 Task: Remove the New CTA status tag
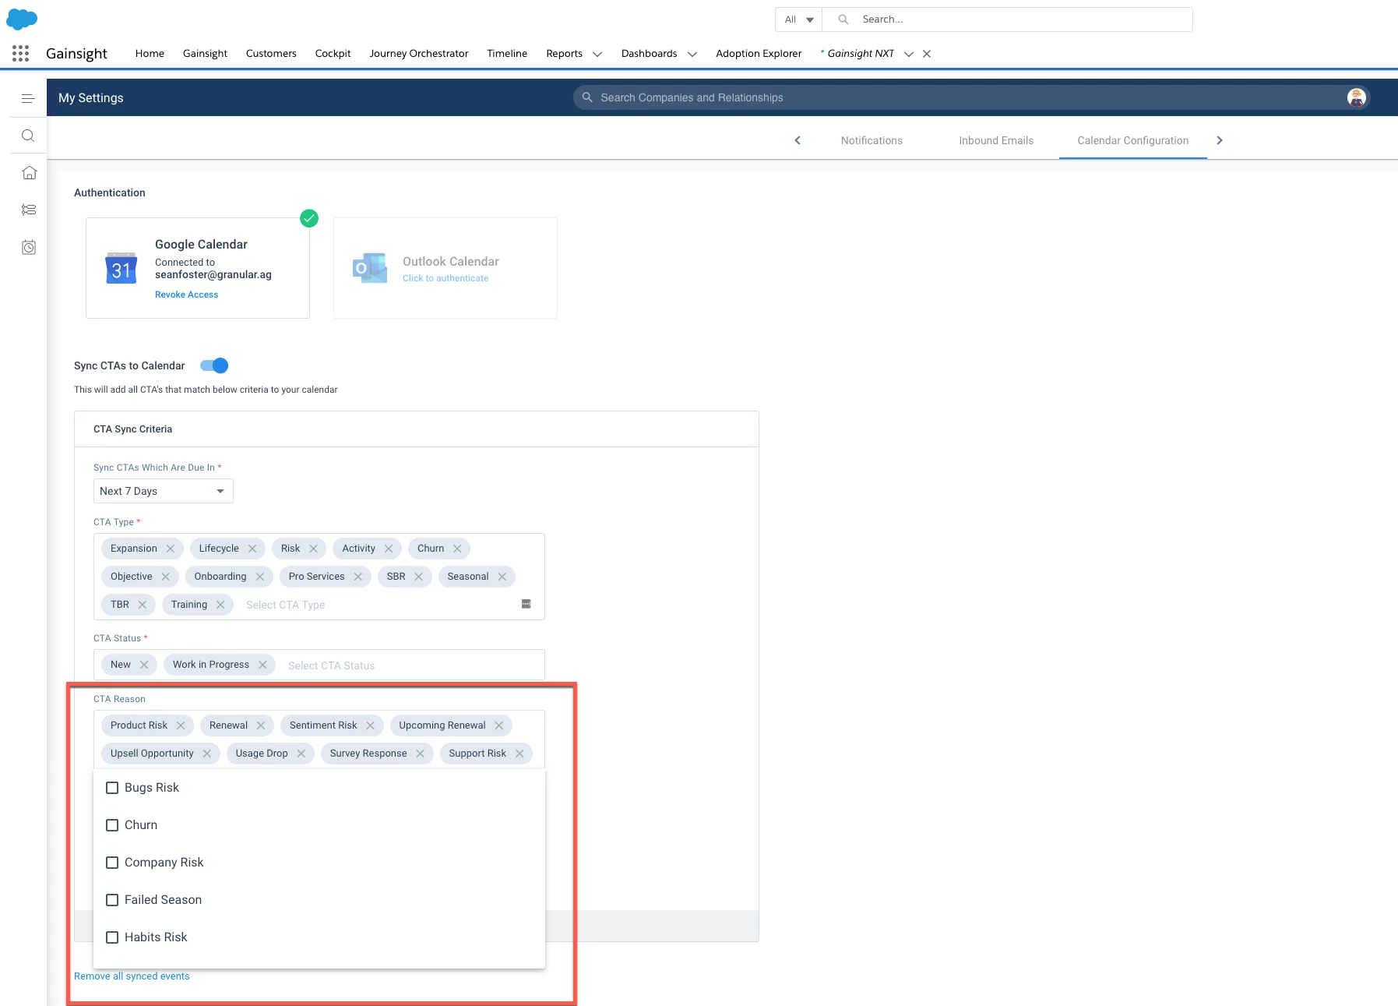(x=144, y=665)
